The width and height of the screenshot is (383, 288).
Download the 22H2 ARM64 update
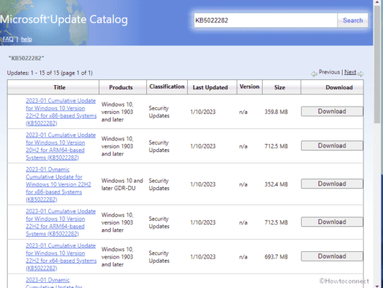click(x=332, y=222)
